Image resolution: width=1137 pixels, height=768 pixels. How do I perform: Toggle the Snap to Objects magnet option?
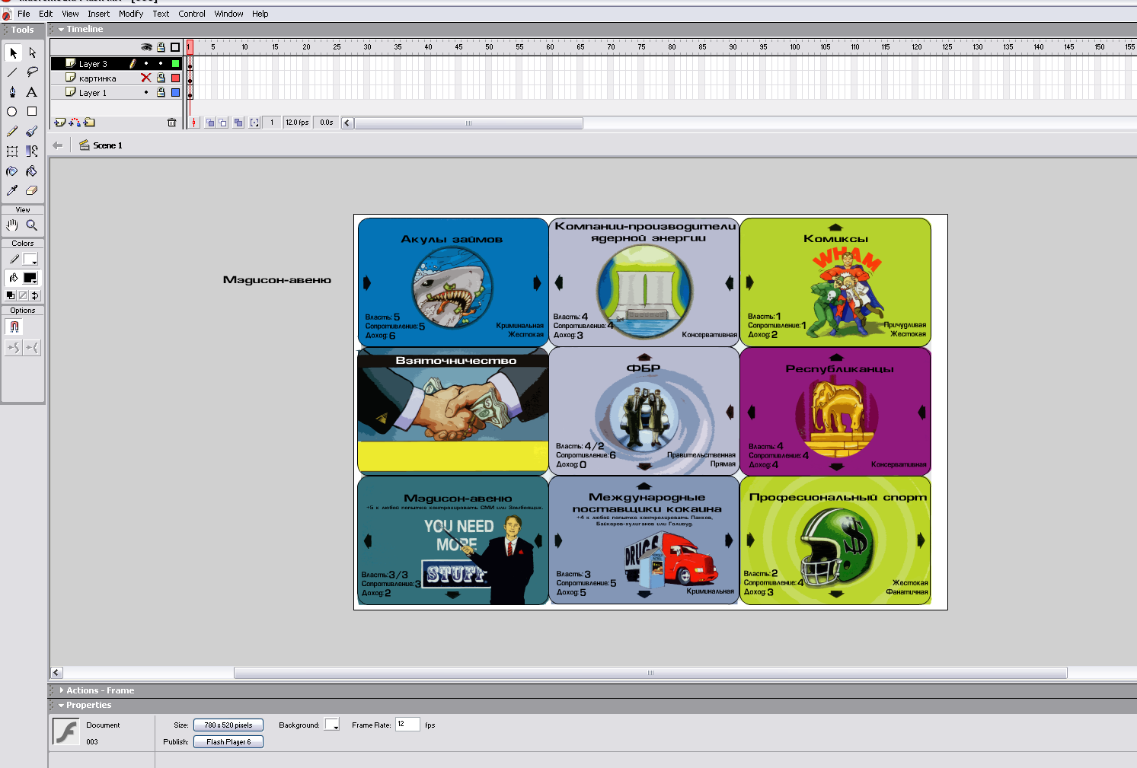[14, 327]
